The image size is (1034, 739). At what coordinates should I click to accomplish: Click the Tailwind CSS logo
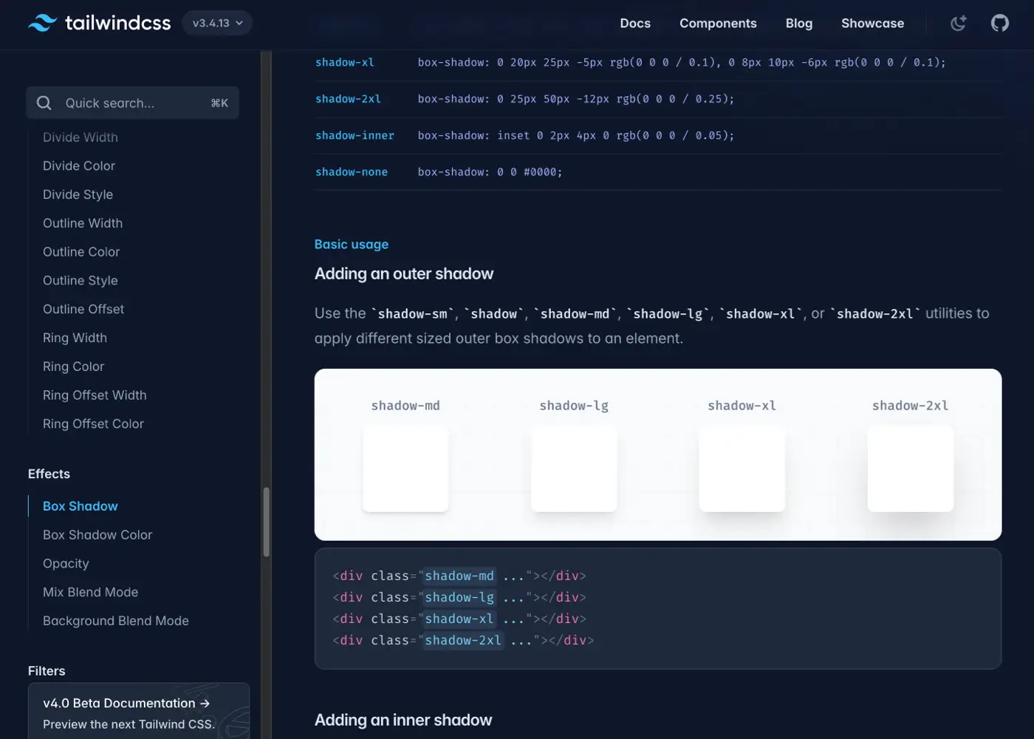99,23
